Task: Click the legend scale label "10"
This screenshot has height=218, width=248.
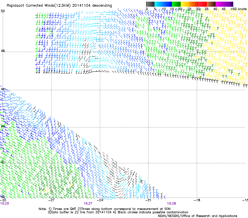Action: point(164,9)
